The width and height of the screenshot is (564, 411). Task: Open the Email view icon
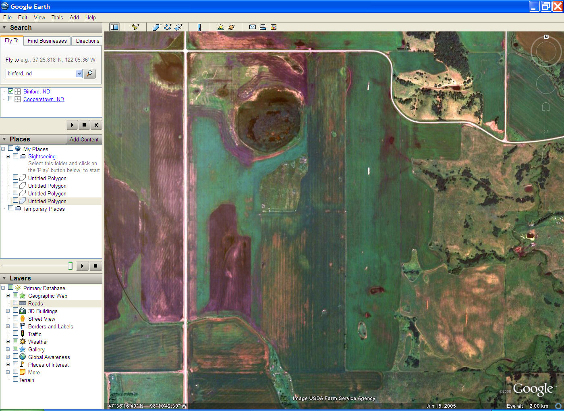point(253,27)
